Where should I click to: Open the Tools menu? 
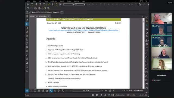coord(69,1)
